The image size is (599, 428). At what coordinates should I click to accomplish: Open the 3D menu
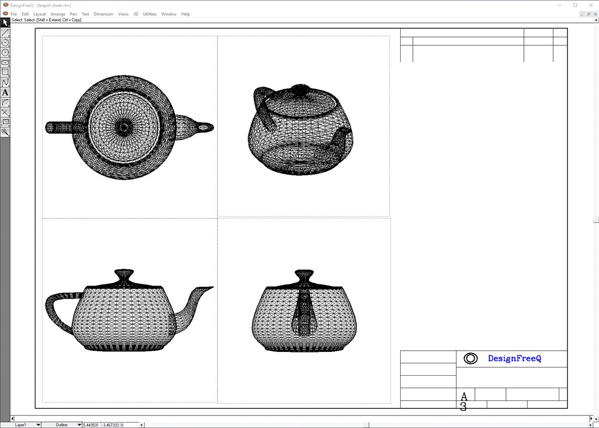pos(135,14)
